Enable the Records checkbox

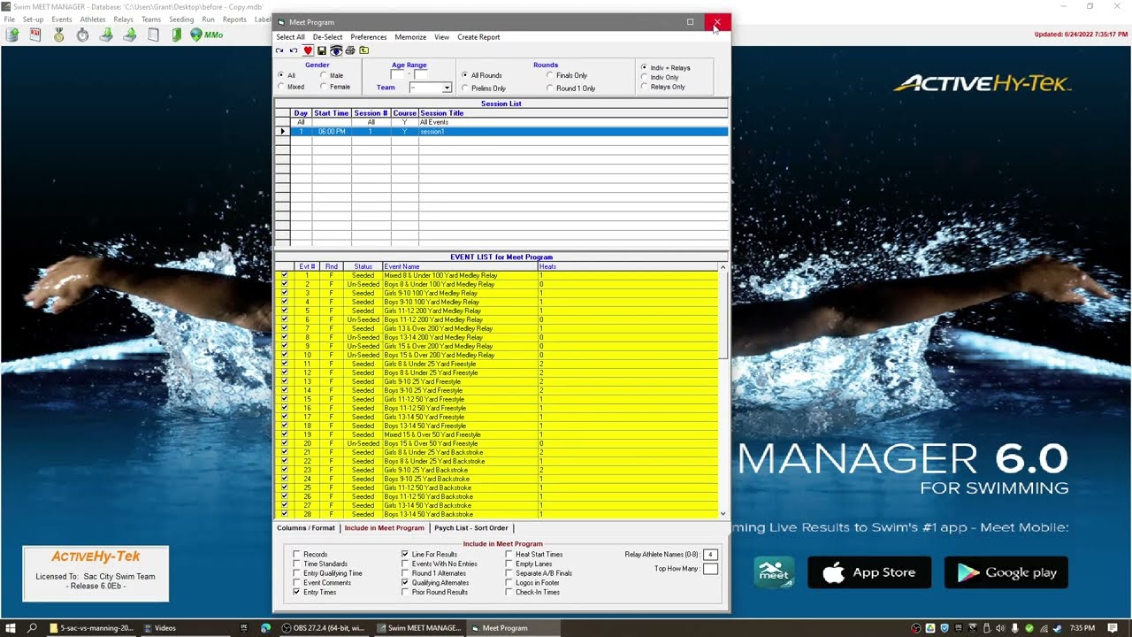pyautogui.click(x=297, y=555)
